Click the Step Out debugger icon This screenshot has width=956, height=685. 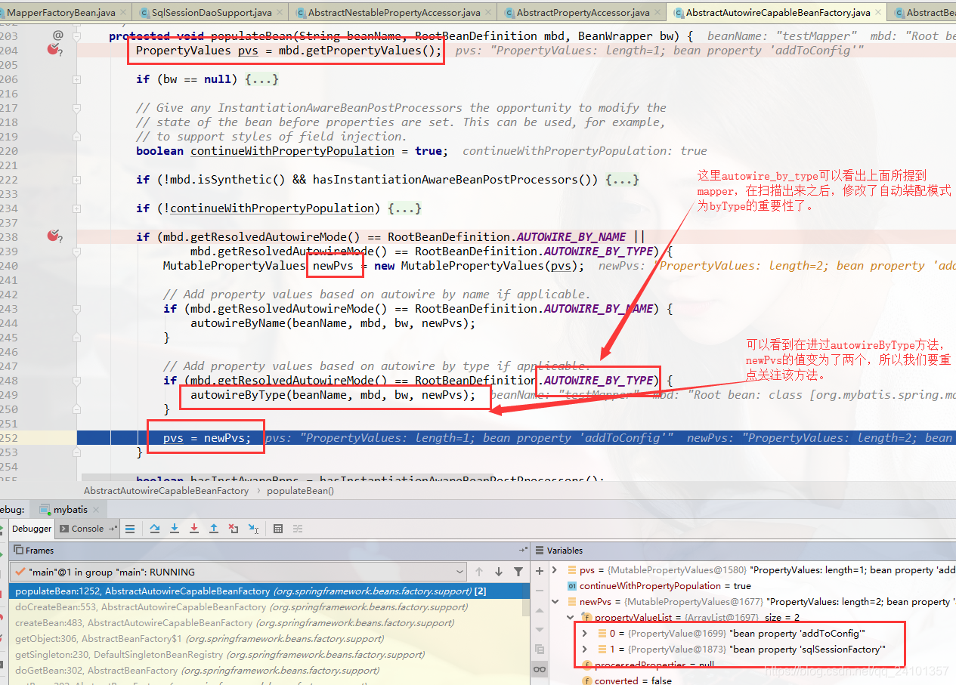tap(214, 529)
